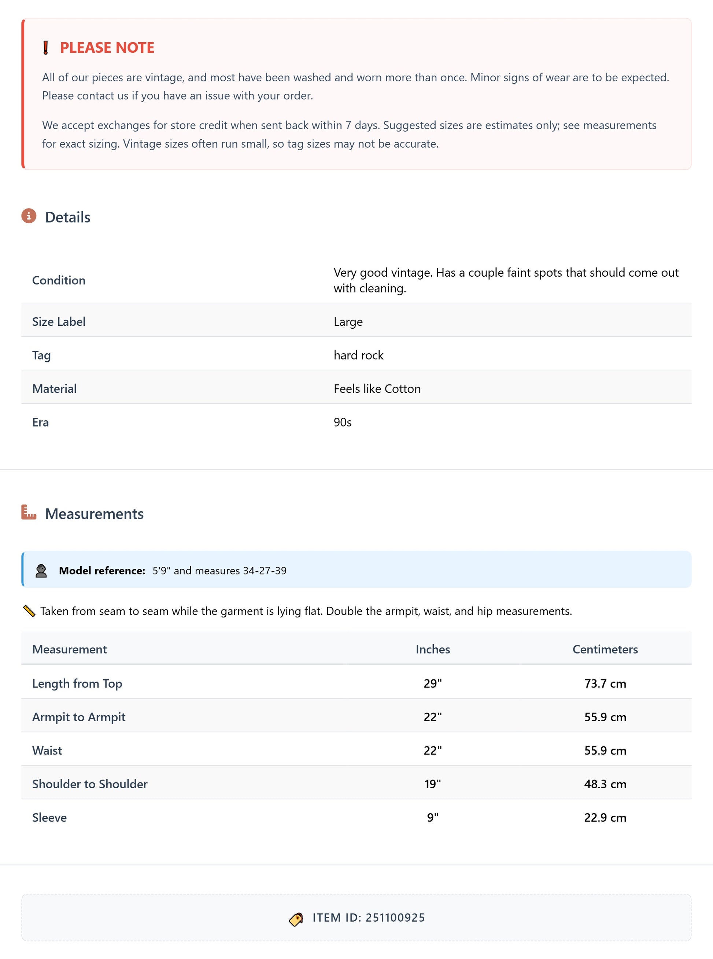Click the 90s era value

342,423
